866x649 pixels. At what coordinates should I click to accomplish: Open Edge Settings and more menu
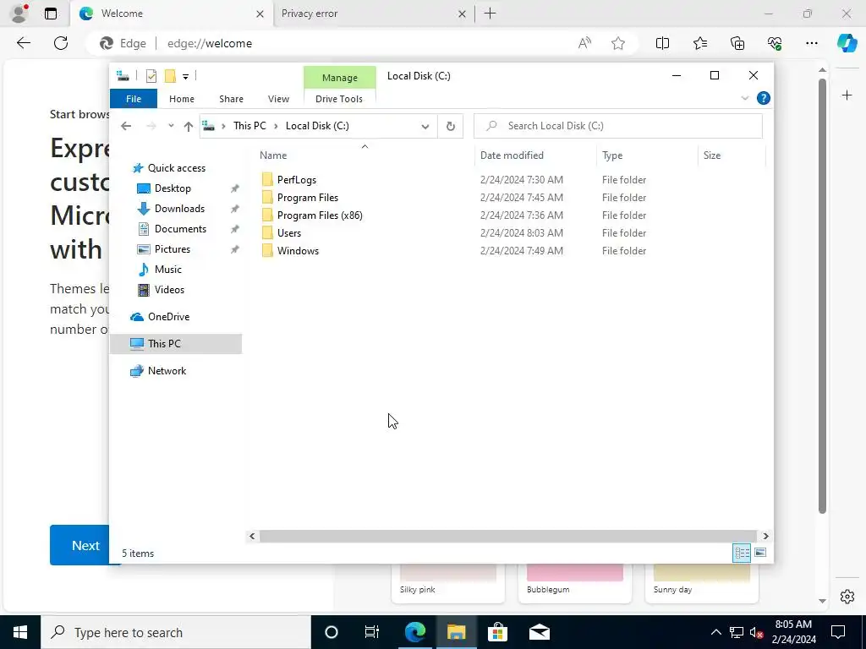click(x=811, y=43)
